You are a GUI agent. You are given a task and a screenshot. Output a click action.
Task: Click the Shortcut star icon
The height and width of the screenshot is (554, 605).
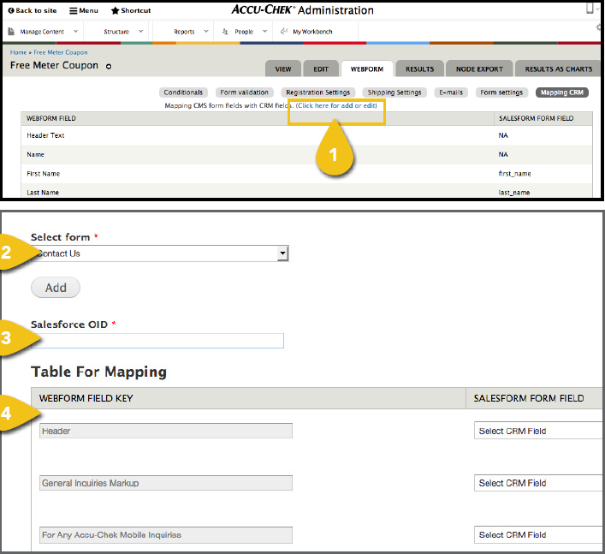pyautogui.click(x=115, y=11)
